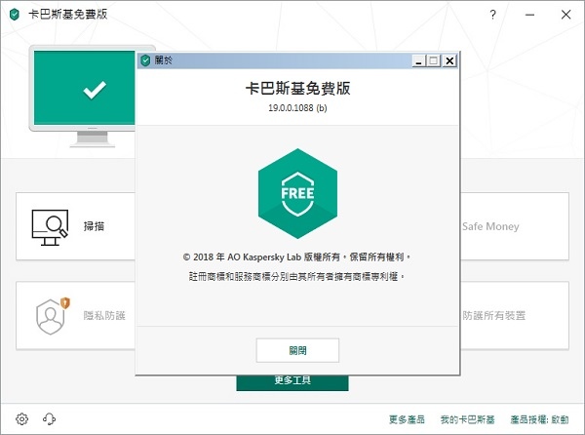585x435 pixels.
Task: Open the 隱私防護 privacy shield icon
Action: pos(53,316)
